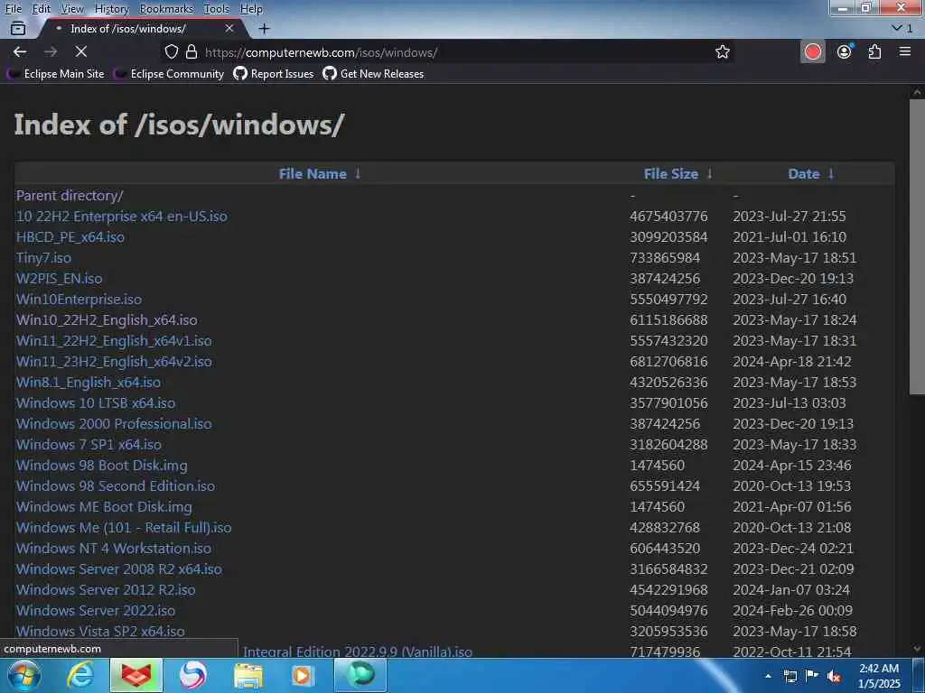Viewport: 925px width, 693px height.
Task: Go to Parent directory/ link
Action: coord(70,196)
